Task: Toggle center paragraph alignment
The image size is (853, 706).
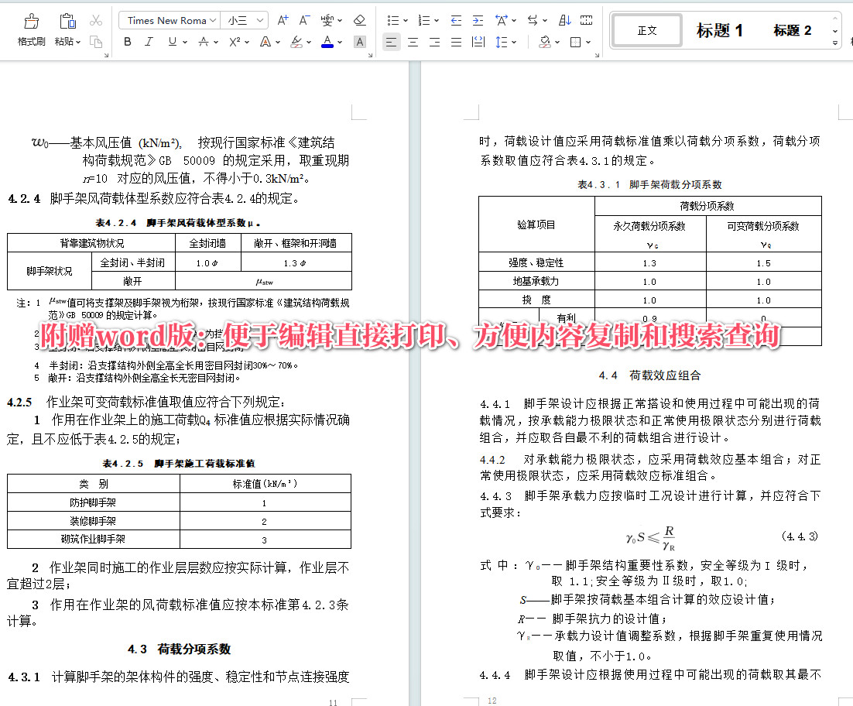Action: 413,42
